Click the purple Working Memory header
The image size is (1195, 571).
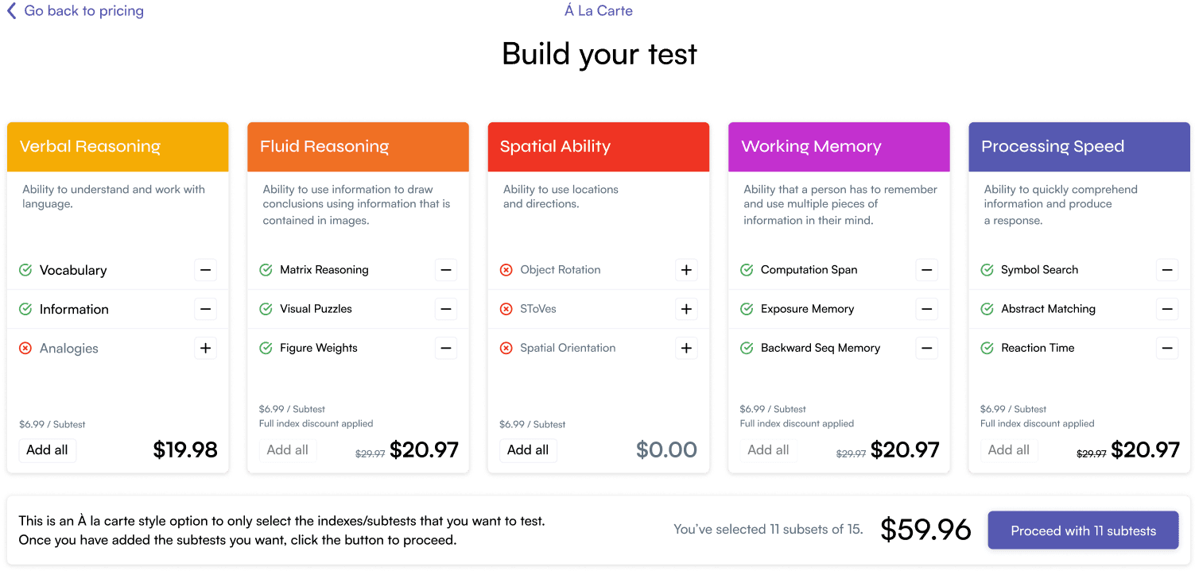pos(839,147)
